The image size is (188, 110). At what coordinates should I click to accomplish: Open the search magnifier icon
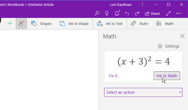(97, 13)
